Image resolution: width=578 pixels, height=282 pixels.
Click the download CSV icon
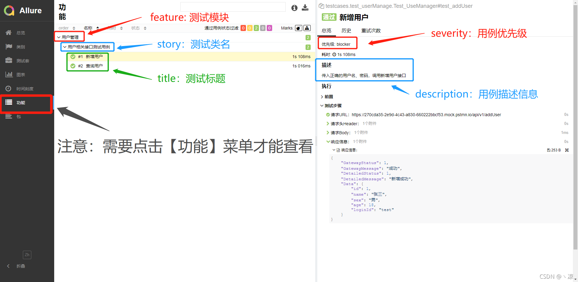pos(305,8)
